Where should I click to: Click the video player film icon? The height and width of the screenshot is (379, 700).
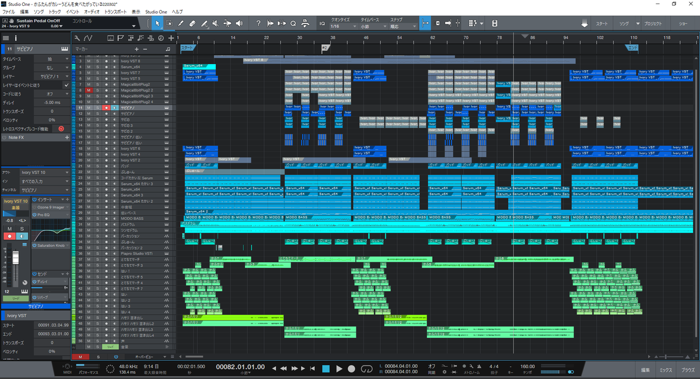pyautogui.click(x=495, y=23)
